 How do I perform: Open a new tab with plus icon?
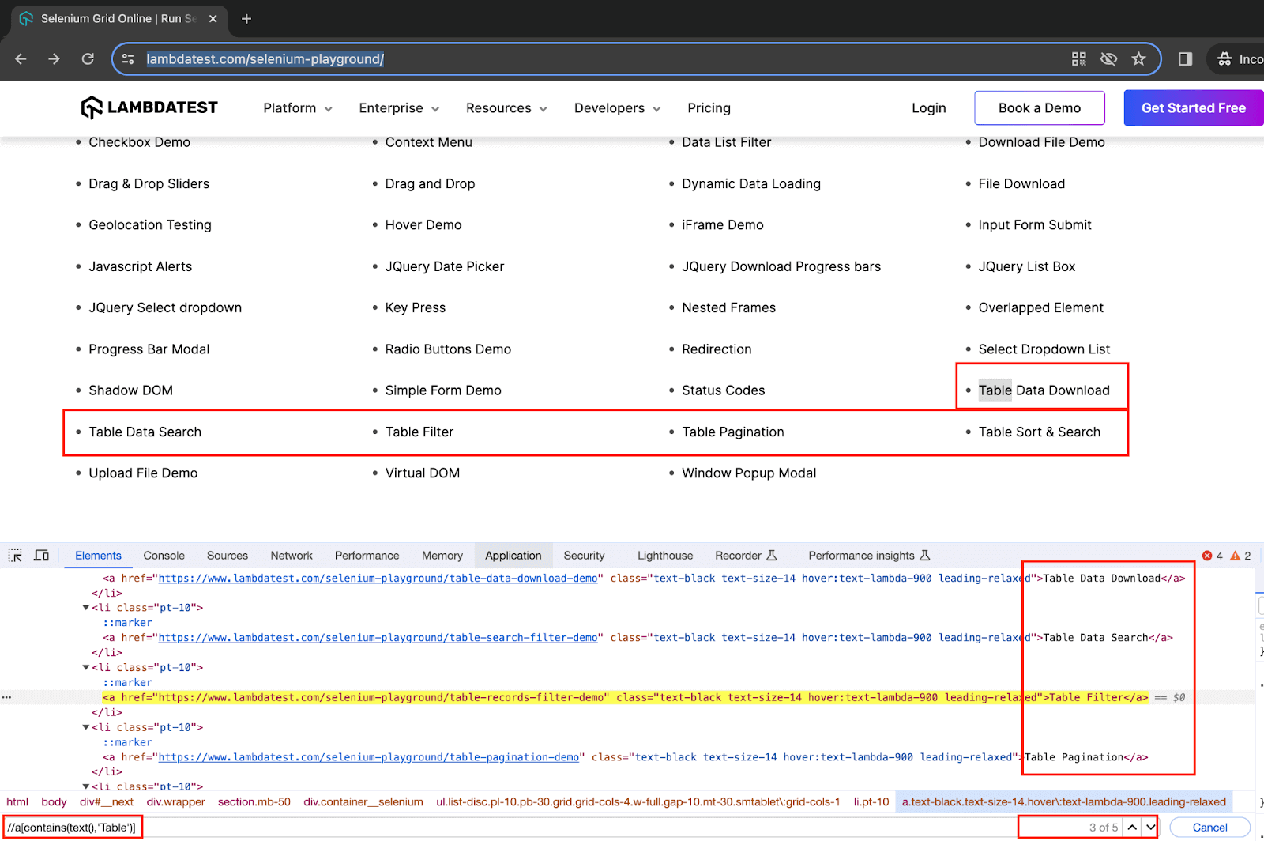point(246,19)
